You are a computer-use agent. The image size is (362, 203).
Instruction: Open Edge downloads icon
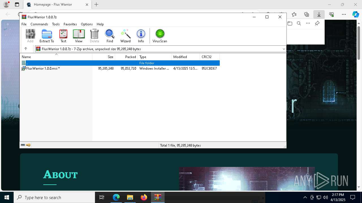pyautogui.click(x=319, y=14)
